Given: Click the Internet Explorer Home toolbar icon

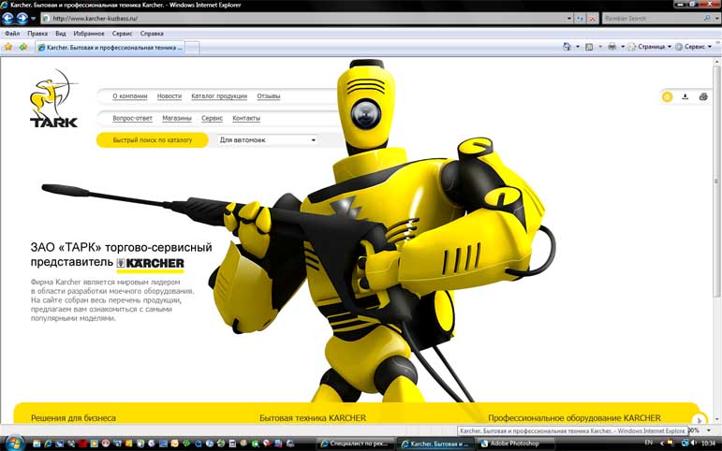Looking at the screenshot, I should tap(567, 46).
